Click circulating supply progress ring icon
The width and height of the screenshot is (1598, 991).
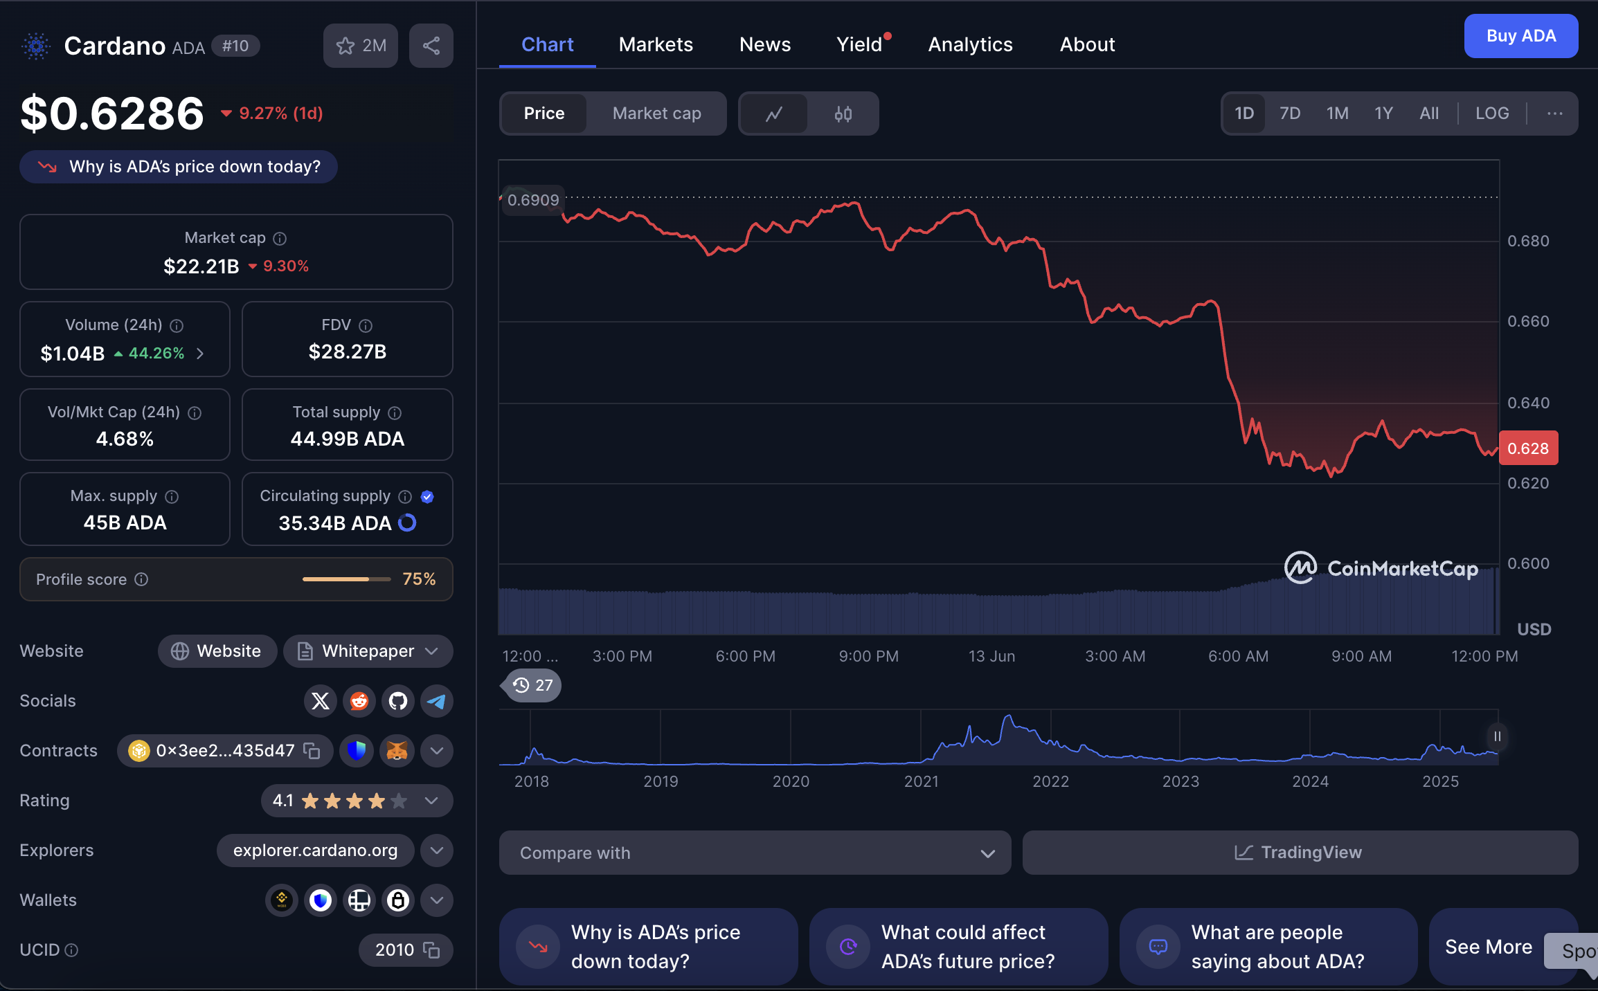(x=407, y=523)
